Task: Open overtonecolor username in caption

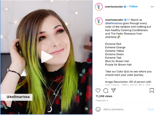Action: pos(114,20)
